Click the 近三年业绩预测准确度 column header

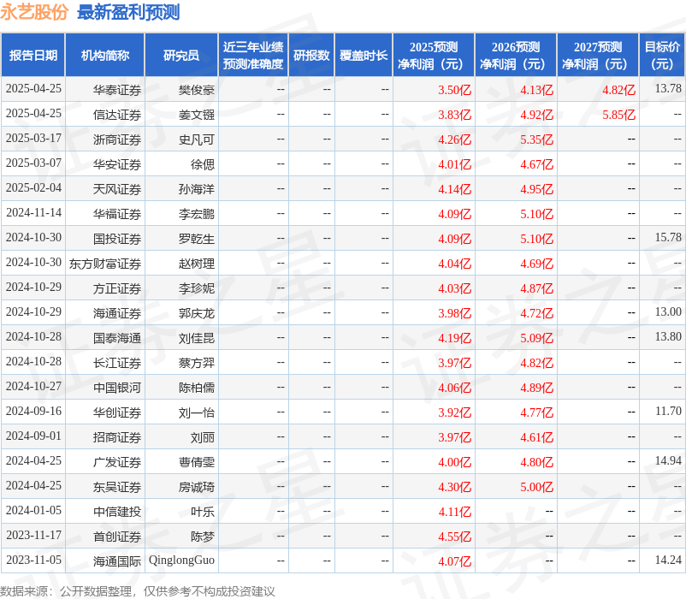[x=253, y=55]
